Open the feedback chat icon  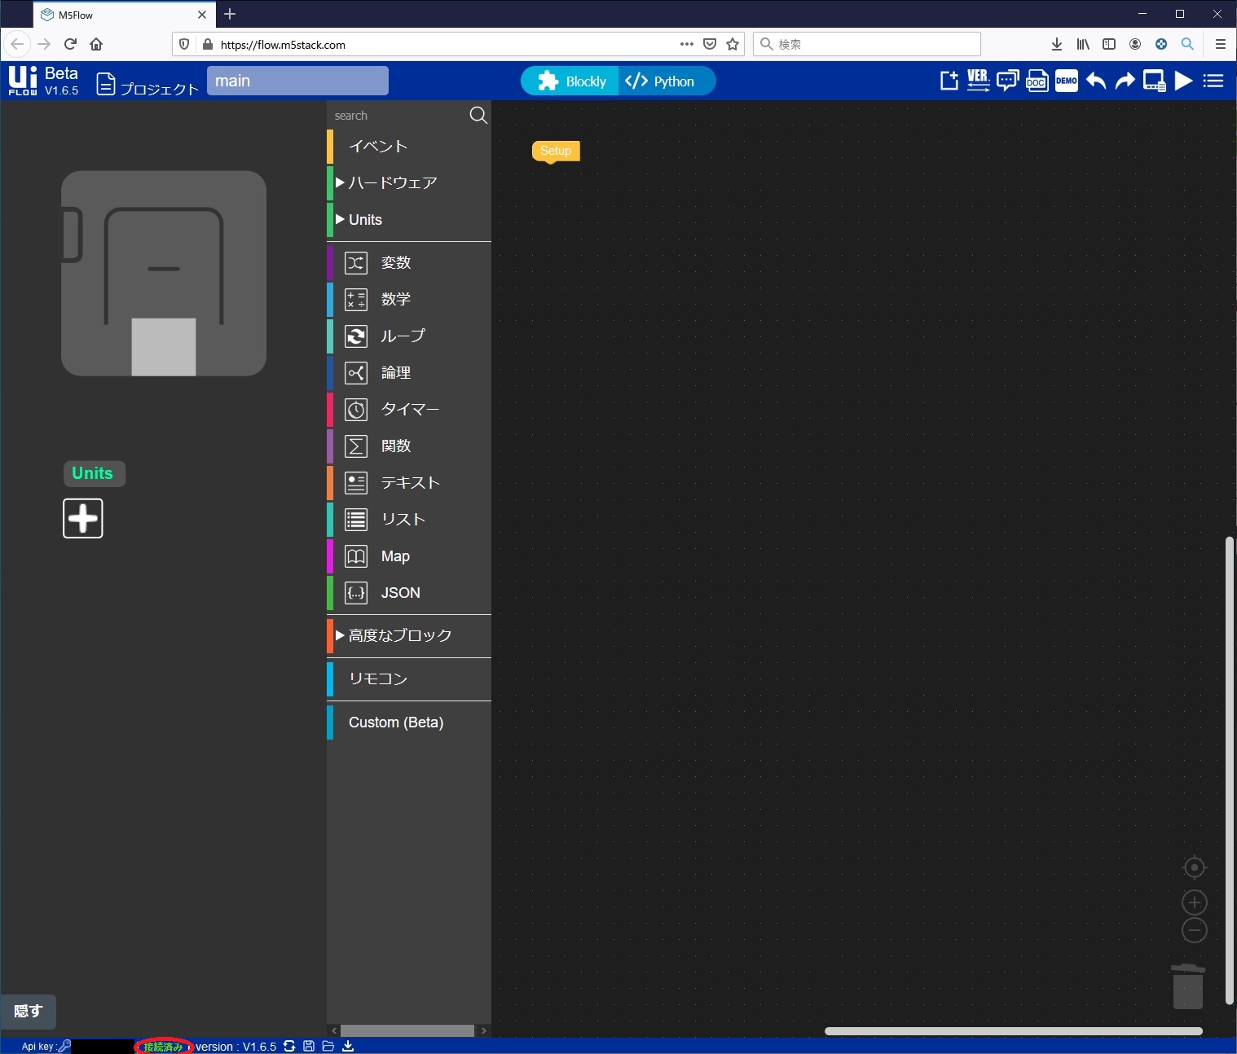(1008, 80)
